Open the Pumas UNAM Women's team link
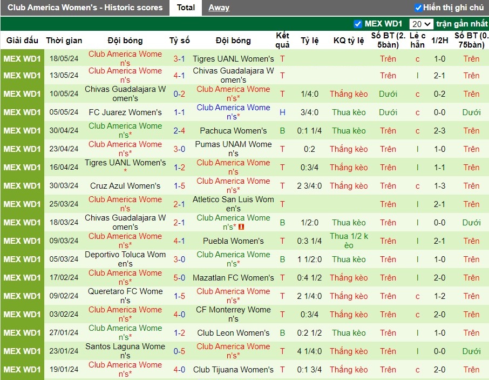This screenshot has height=380, width=489. (x=233, y=149)
